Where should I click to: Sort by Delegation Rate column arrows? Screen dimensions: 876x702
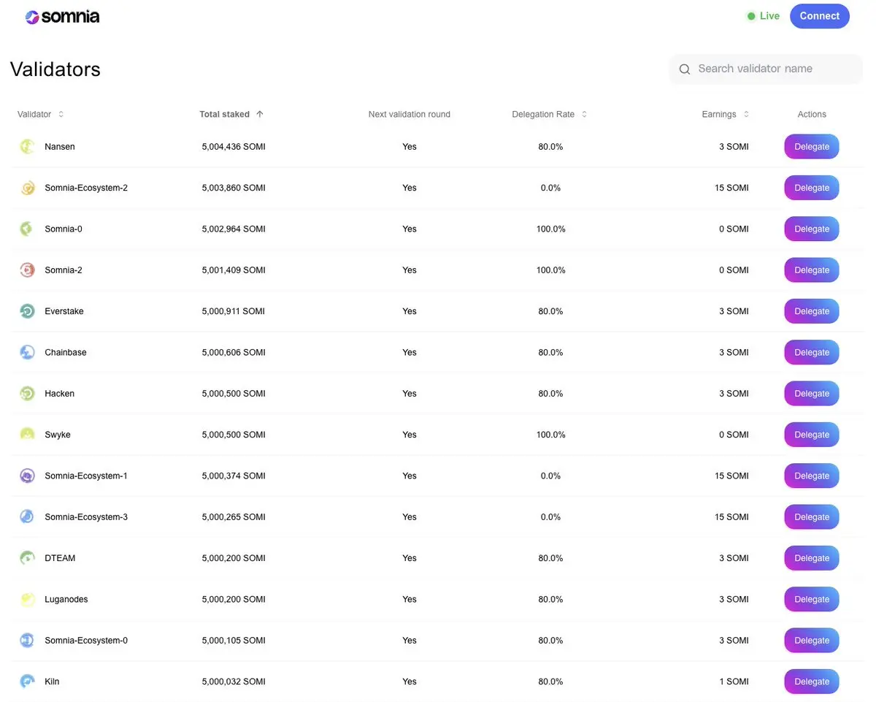[x=584, y=114]
